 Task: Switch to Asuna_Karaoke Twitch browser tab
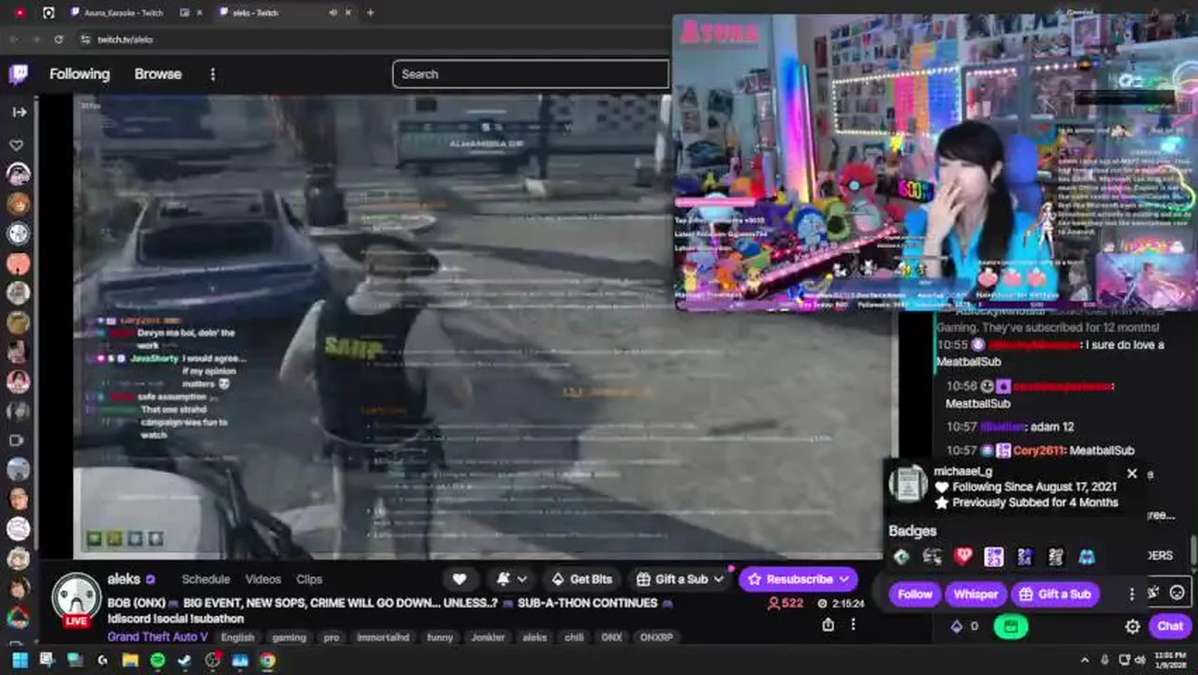click(123, 12)
